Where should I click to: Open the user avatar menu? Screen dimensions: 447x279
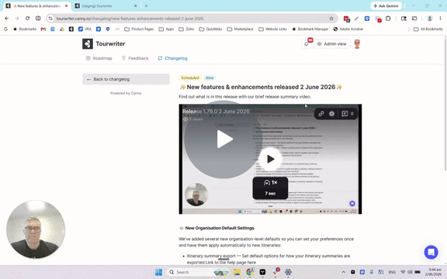357,44
